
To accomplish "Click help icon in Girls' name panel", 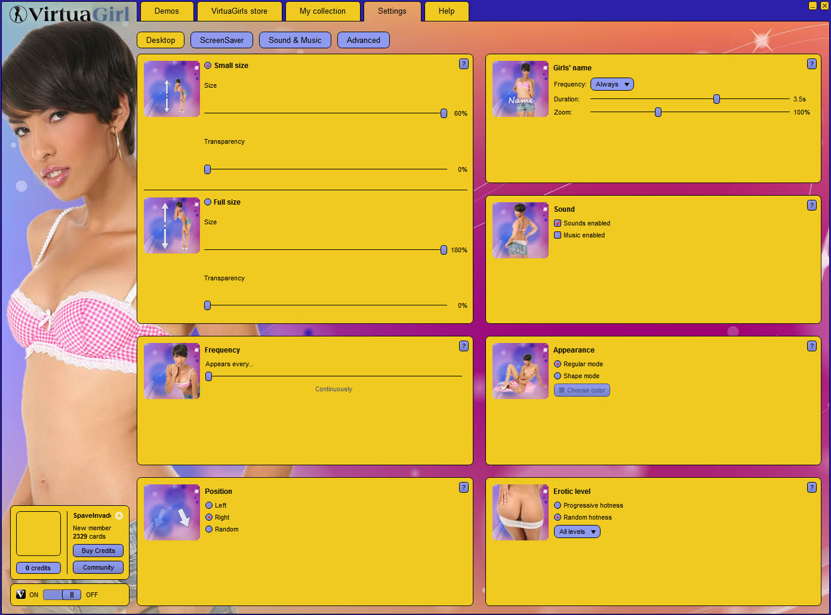I will (811, 64).
